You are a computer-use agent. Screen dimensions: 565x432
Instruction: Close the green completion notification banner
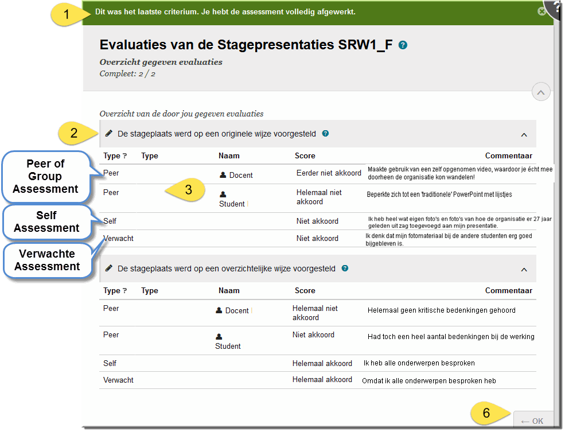(541, 11)
